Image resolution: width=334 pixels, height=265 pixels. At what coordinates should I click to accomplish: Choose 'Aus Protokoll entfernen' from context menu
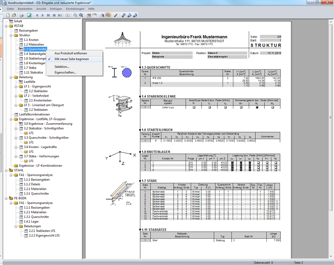tap(70, 53)
